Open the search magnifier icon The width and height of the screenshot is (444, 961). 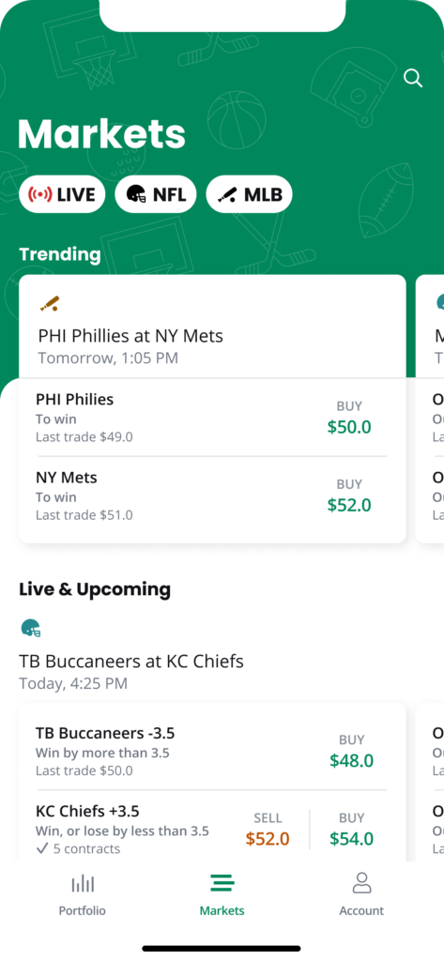[413, 79]
